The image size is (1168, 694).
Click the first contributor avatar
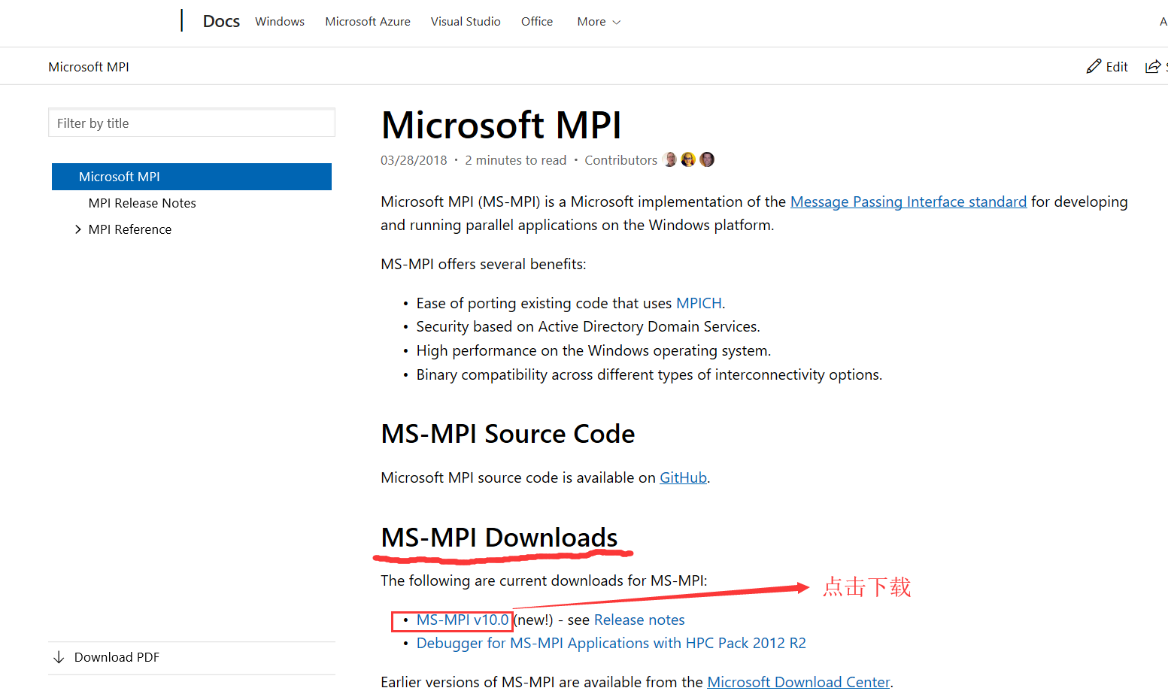[x=670, y=159]
